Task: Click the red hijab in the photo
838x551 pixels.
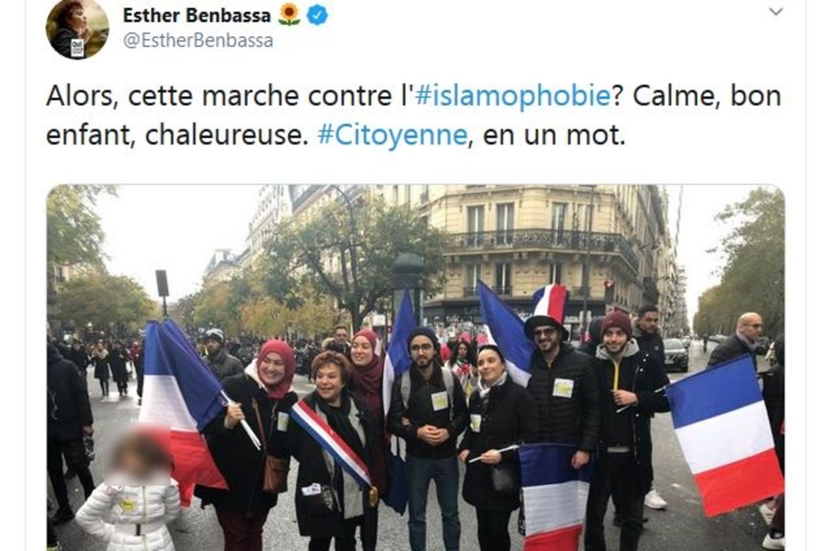Action: (276, 368)
